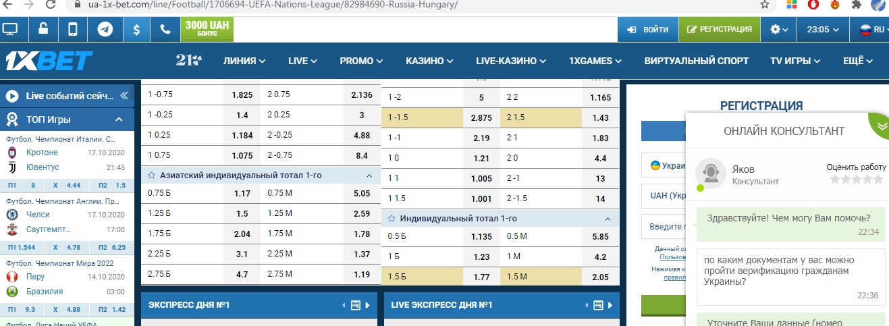Favorite the Индивидуальный тотал 1-го market star
The image size is (889, 326).
coord(392,219)
